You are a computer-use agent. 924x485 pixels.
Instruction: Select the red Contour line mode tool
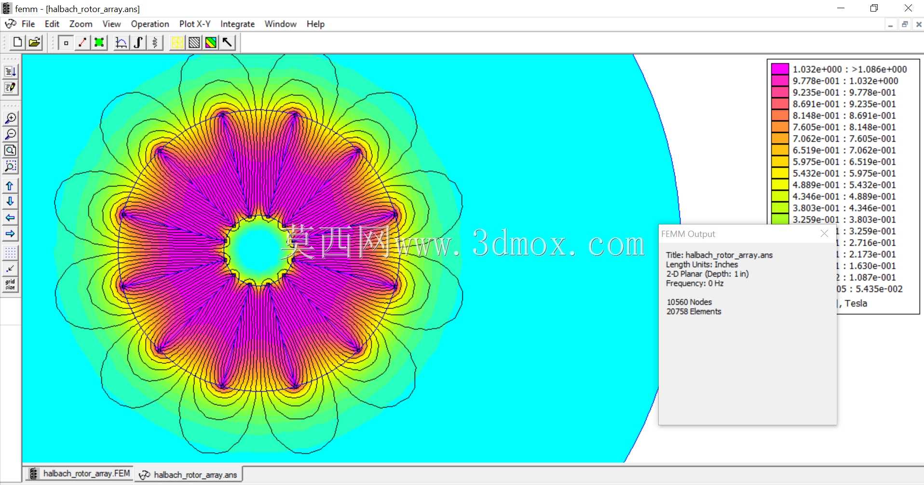click(x=82, y=42)
